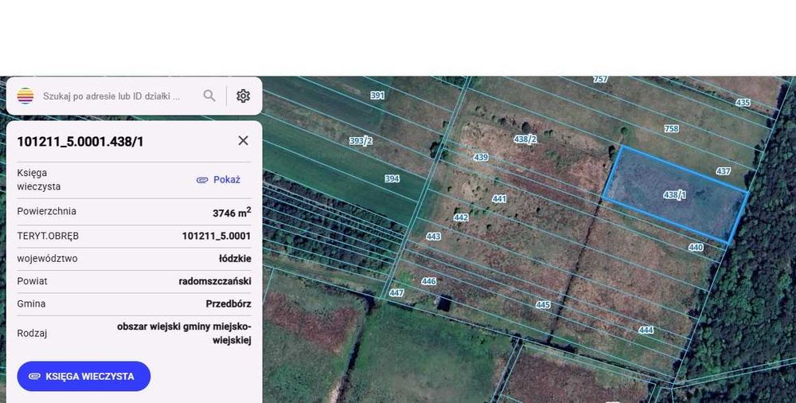This screenshot has height=403, width=796.
Task: Click parcel label 439 on map
Action: (481, 158)
